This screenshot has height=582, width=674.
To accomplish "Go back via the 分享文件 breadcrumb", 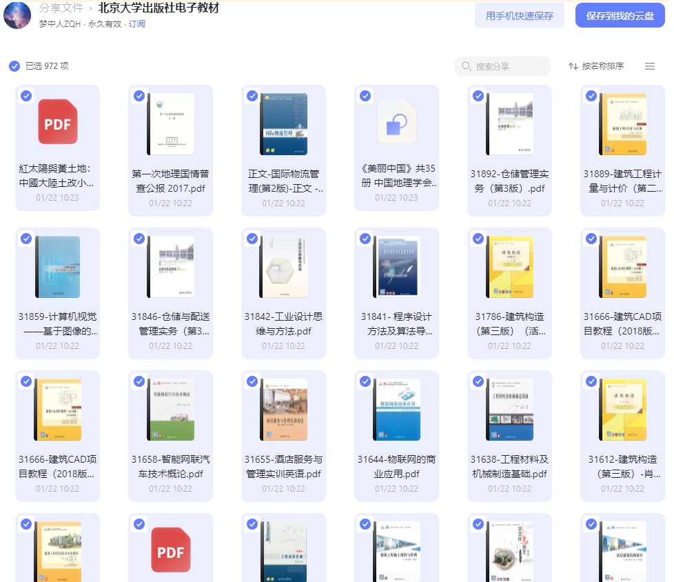I will pos(61,8).
